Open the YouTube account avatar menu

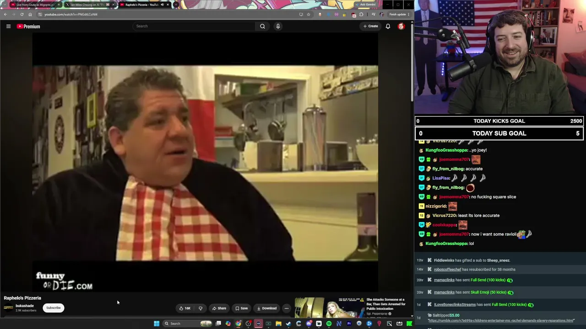click(x=401, y=26)
